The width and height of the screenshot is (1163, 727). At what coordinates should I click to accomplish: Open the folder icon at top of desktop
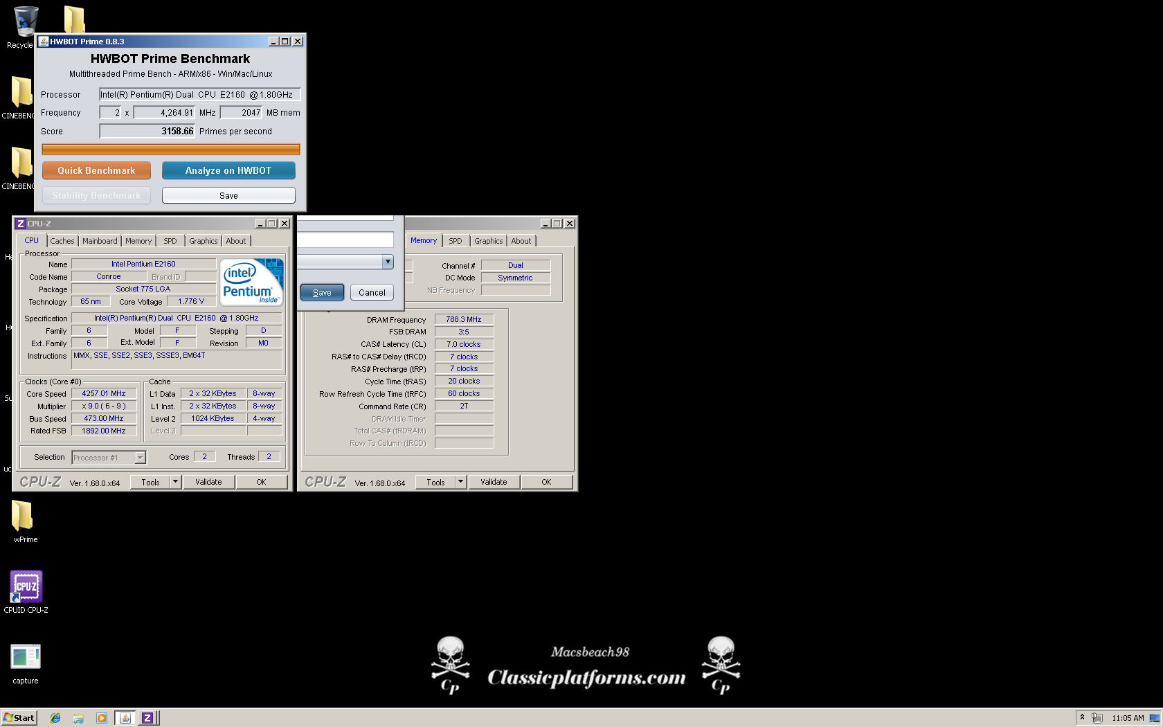coord(74,19)
